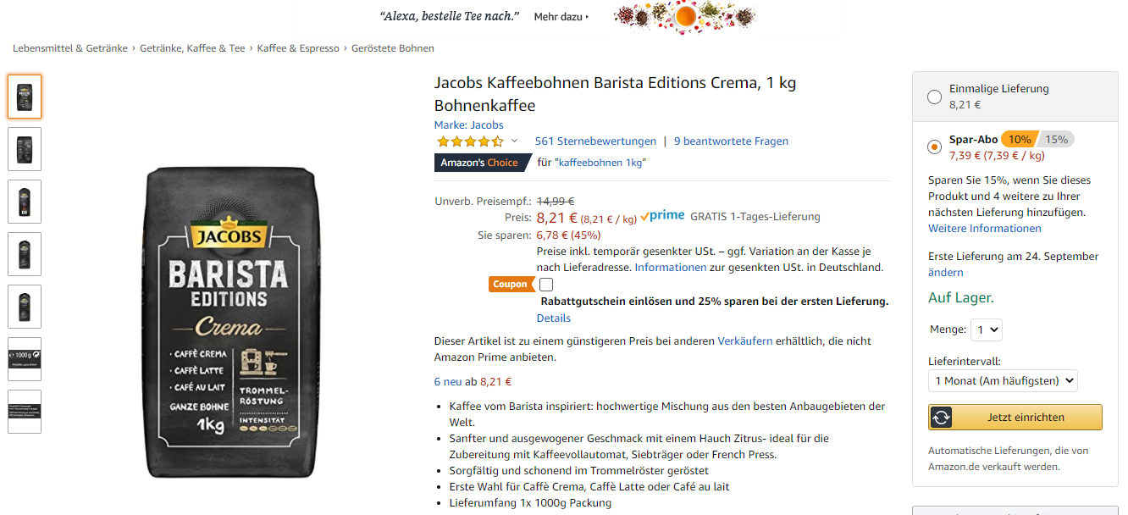Open the Lieferintervall dropdown

(x=1003, y=381)
